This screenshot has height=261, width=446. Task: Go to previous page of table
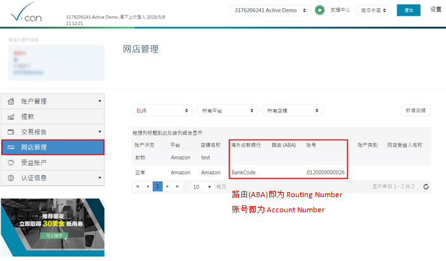[x=148, y=186]
